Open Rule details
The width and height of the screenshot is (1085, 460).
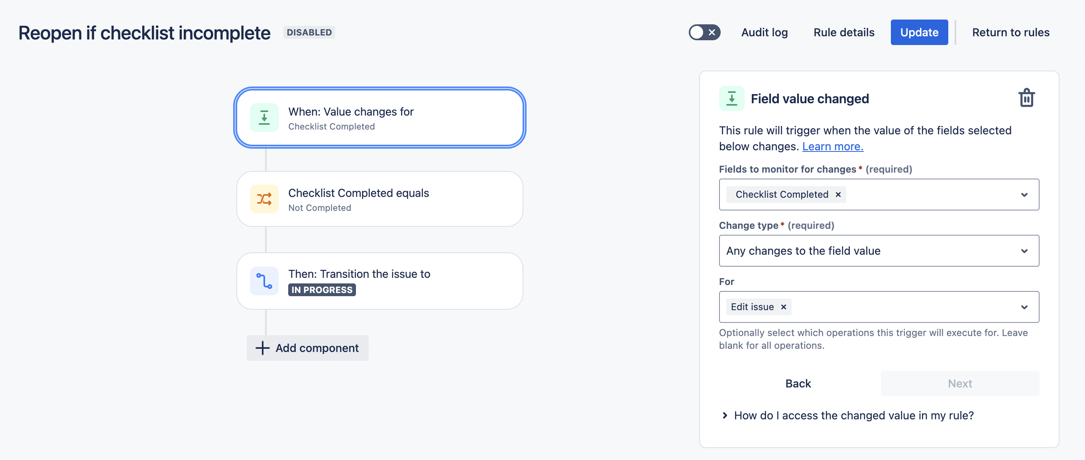[x=844, y=32]
